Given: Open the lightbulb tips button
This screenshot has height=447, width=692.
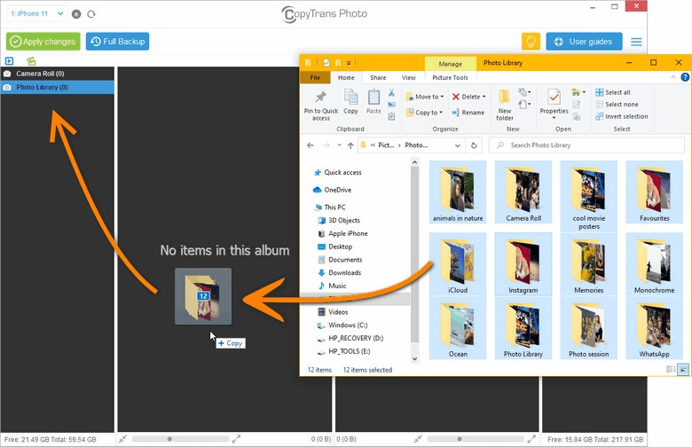Looking at the screenshot, I should coord(531,42).
